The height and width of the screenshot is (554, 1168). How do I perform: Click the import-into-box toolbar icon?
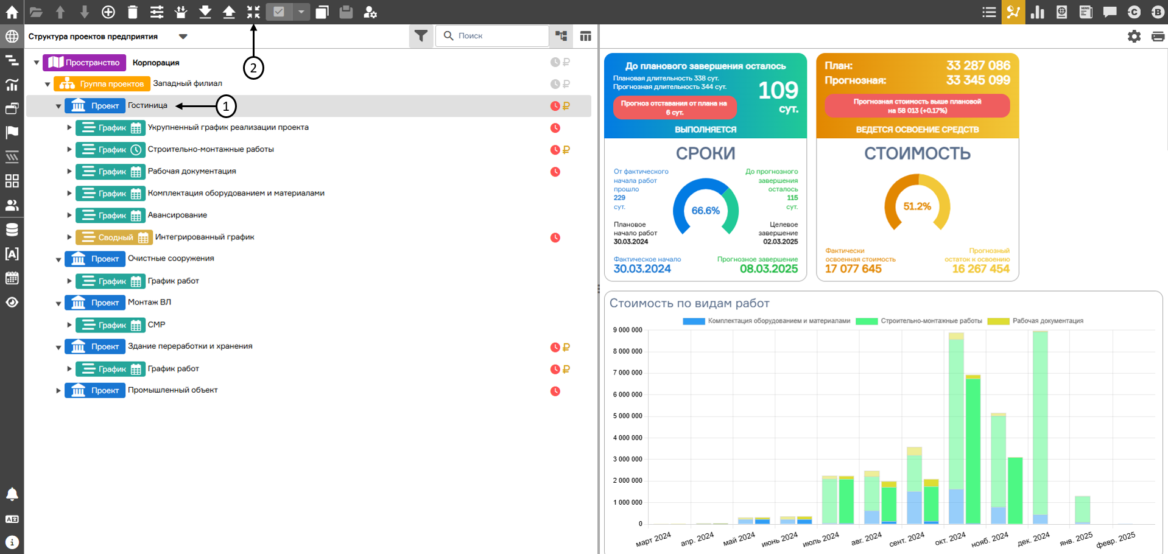(181, 12)
